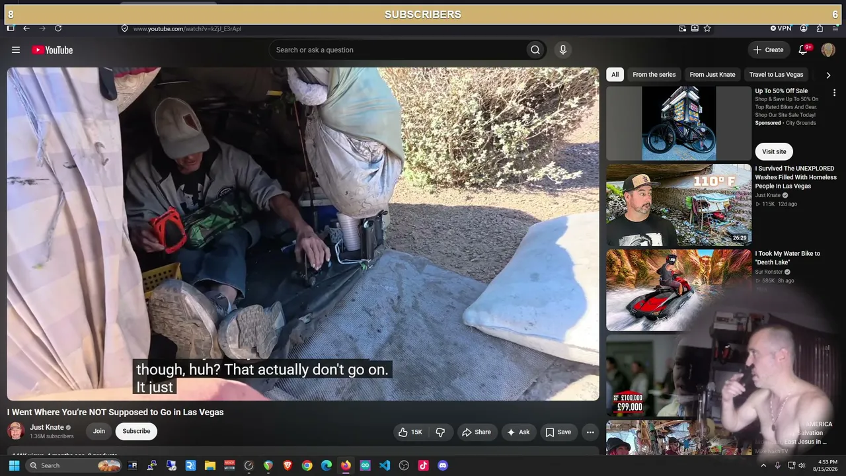Open menu for the sponsored ad
846x476 pixels.
point(834,93)
